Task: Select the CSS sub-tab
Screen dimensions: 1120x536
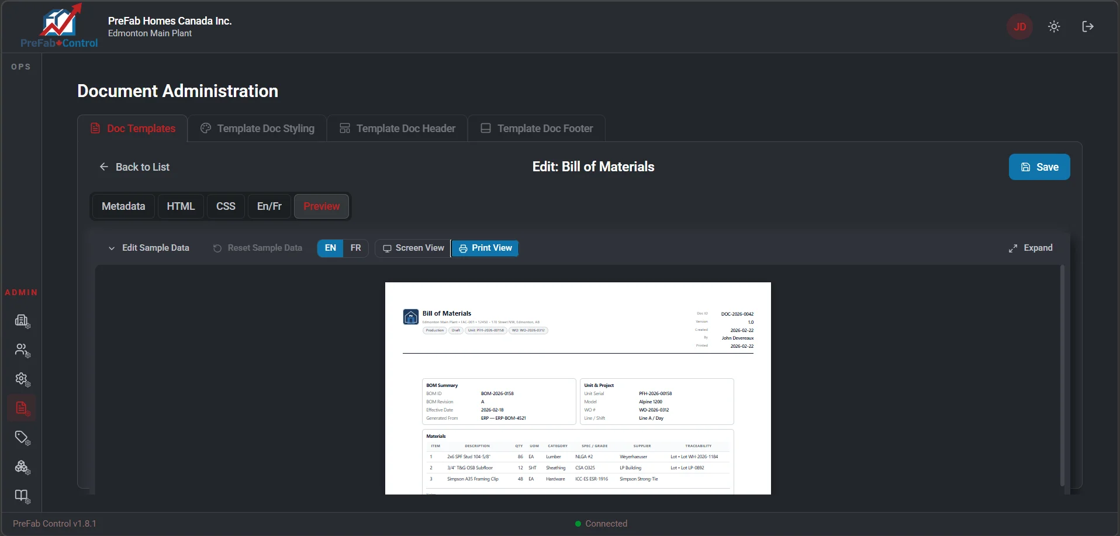Action: tap(226, 206)
